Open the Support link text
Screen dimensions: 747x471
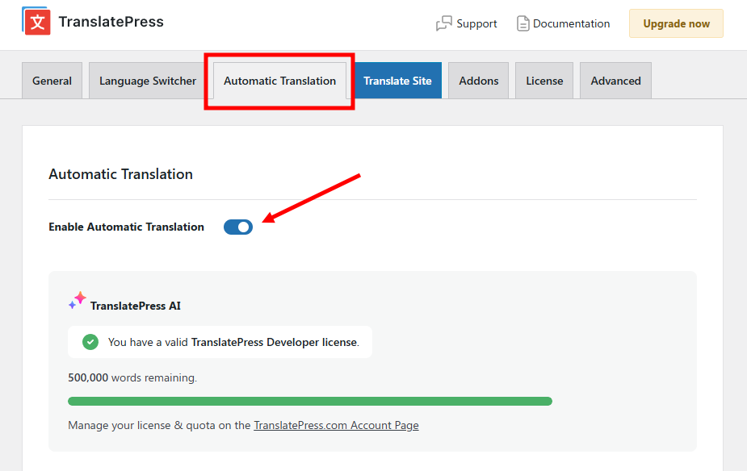click(x=476, y=23)
